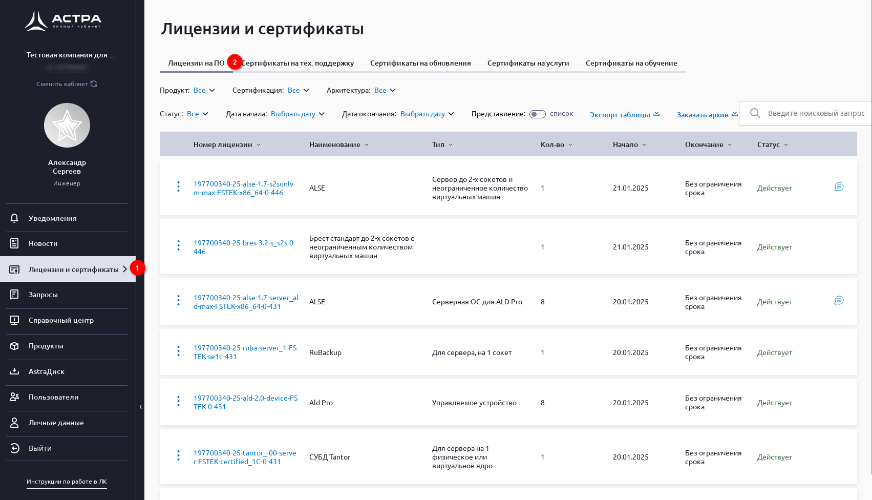Sort by Номер лицензии column header

[227, 145]
